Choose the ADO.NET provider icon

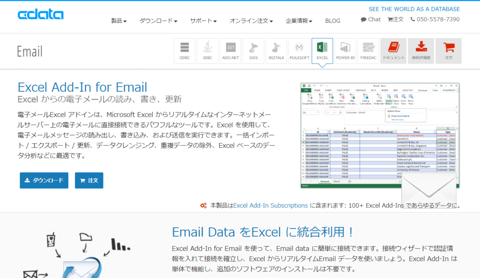click(x=231, y=51)
